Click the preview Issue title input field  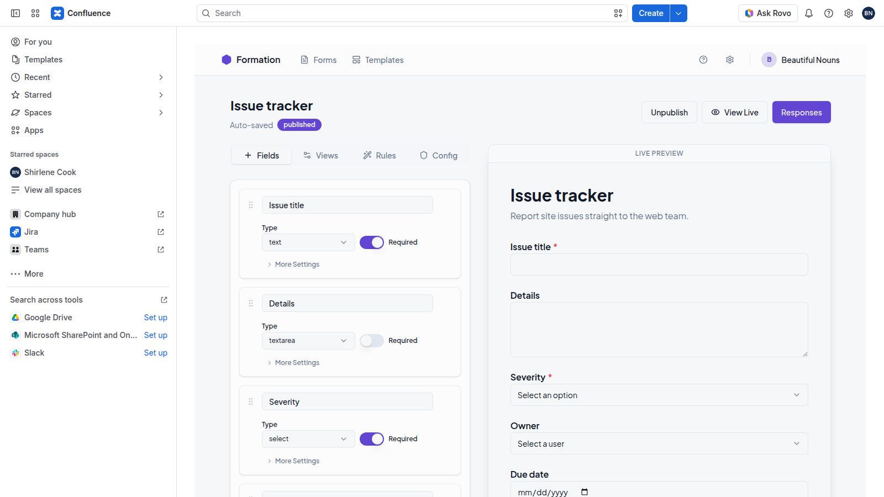659,265
